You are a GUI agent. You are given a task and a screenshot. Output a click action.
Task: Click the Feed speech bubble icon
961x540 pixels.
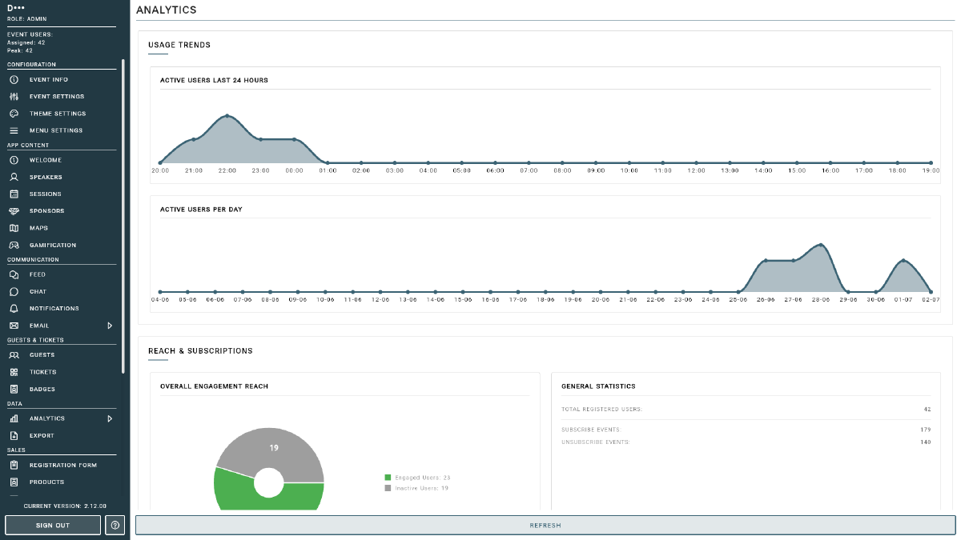[x=14, y=274]
